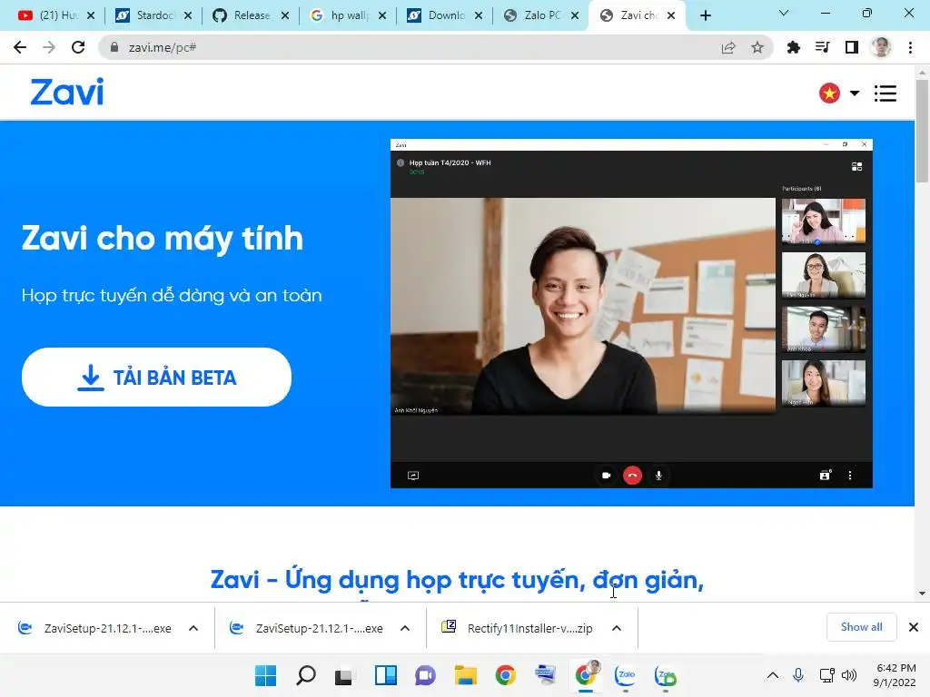Image resolution: width=930 pixels, height=697 pixels.
Task: Open the media control icon in toolbar
Action: [822, 47]
